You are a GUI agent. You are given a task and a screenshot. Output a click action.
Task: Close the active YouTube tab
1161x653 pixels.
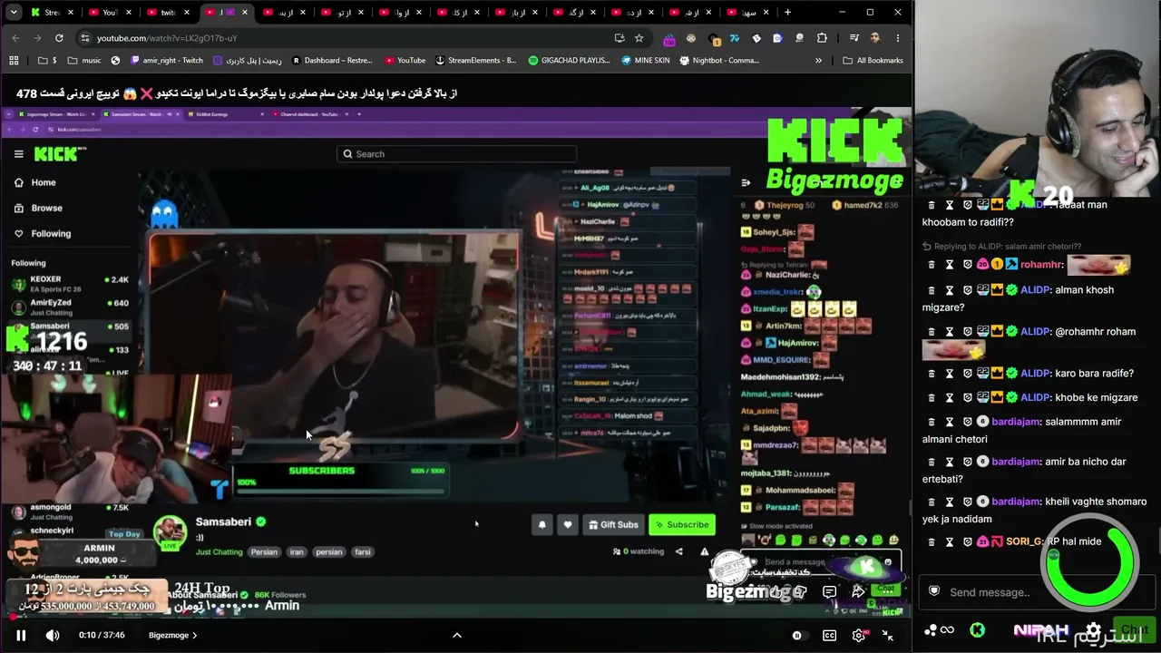click(244, 13)
